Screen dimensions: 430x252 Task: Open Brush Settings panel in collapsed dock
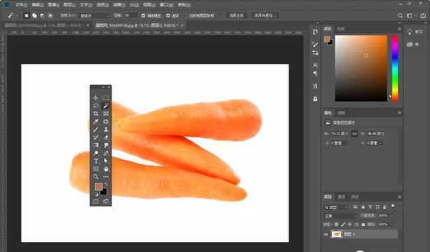(315, 44)
